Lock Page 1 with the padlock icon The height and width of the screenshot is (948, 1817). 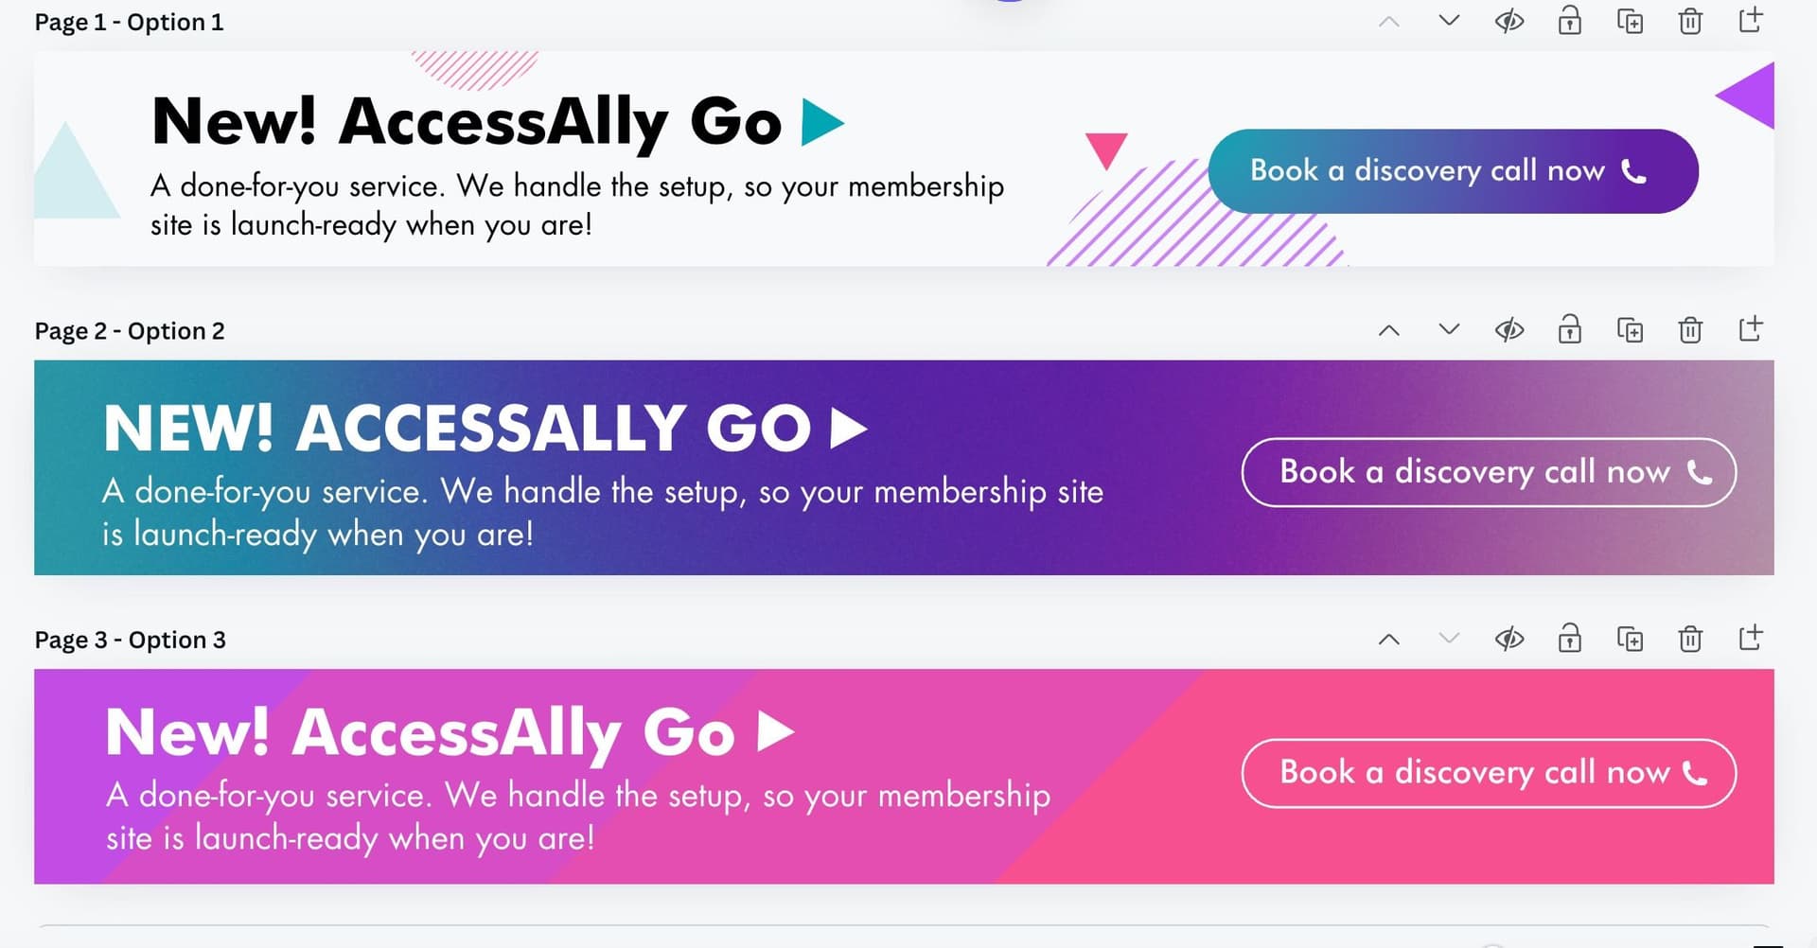[1570, 21]
